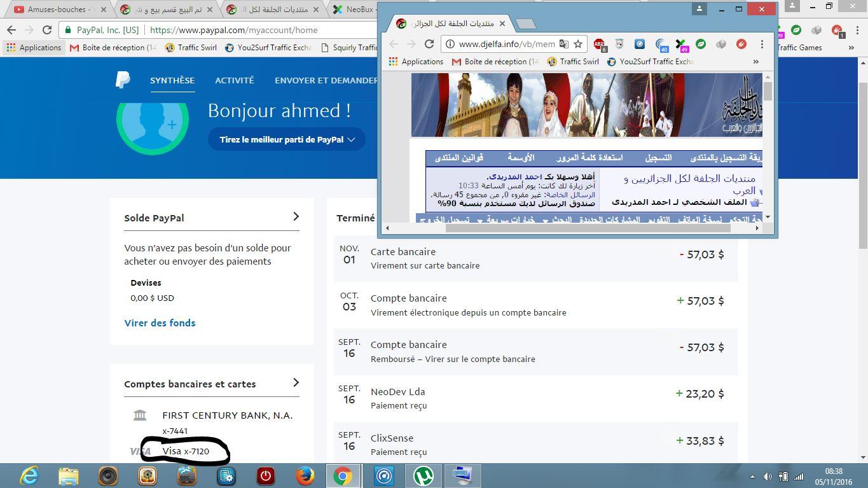
Task: Select the قوانين المنتدى forum menu item
Action: [x=459, y=157]
